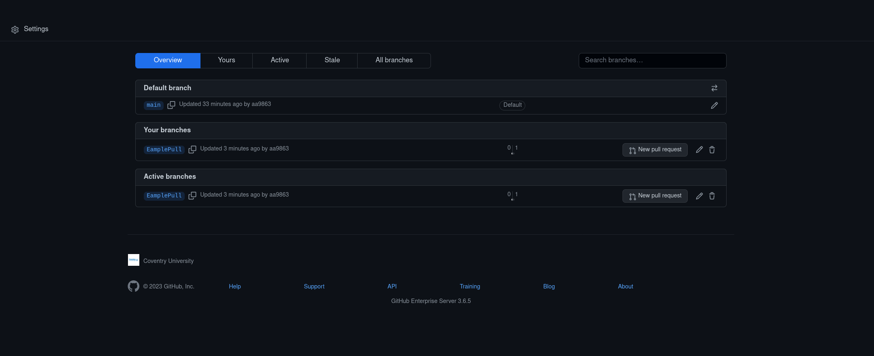
Task: Click the Settings gear icon
Action: click(15, 30)
